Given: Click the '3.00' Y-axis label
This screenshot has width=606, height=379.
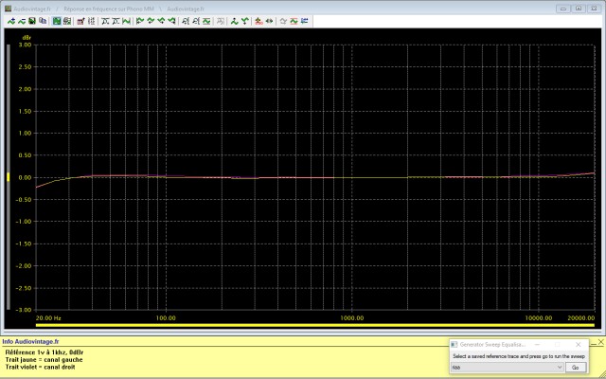Looking at the screenshot, I should [x=26, y=45].
